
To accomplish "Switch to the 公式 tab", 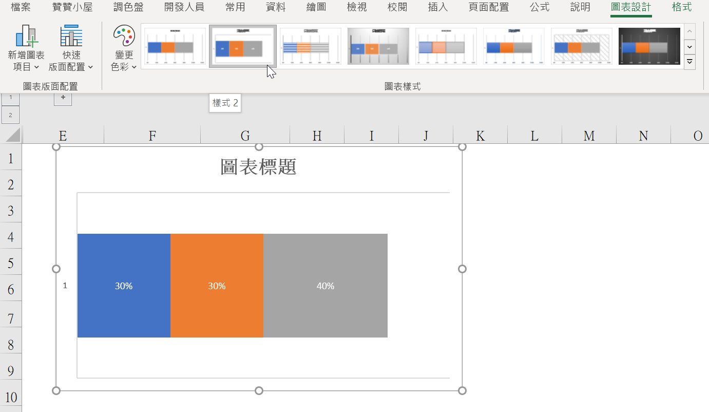I will point(540,7).
